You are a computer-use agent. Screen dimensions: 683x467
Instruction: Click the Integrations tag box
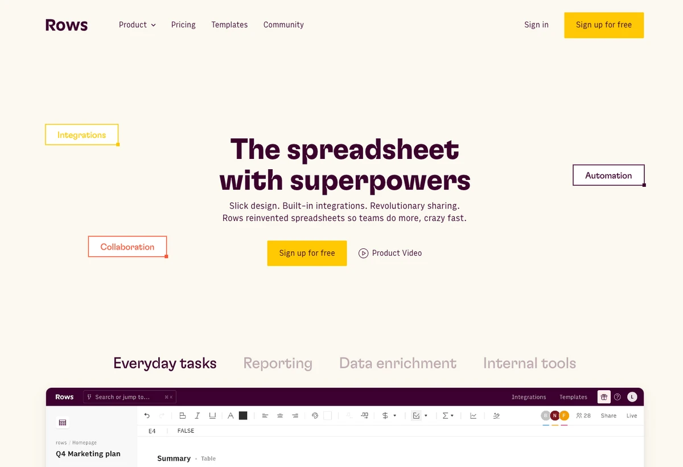click(x=82, y=135)
